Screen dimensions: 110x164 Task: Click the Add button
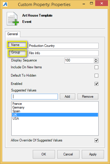[x=68, y=97]
